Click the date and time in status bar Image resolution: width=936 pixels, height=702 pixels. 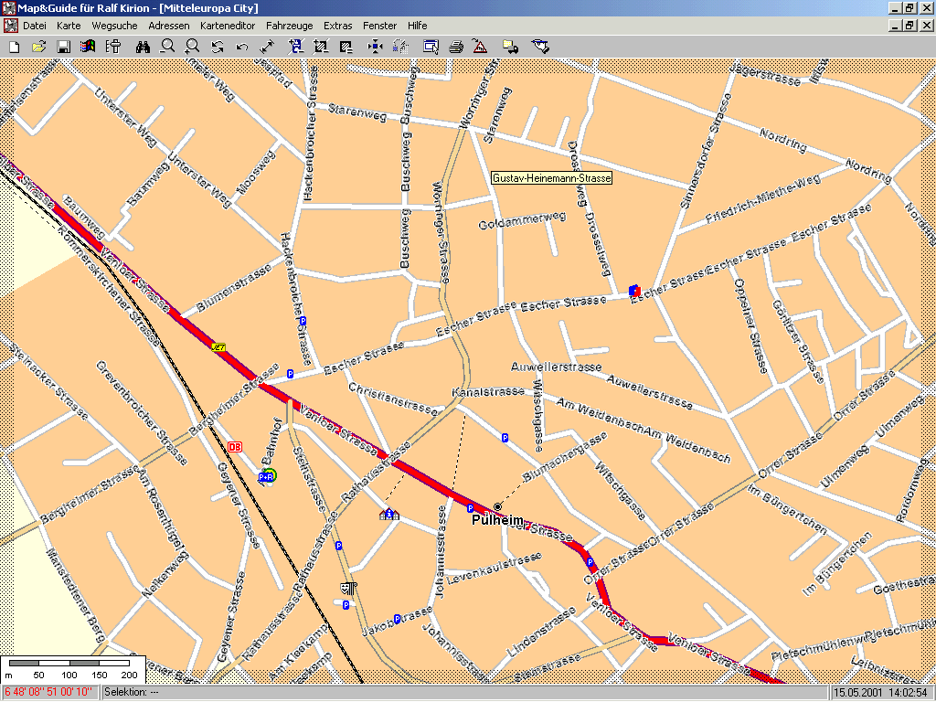click(880, 693)
